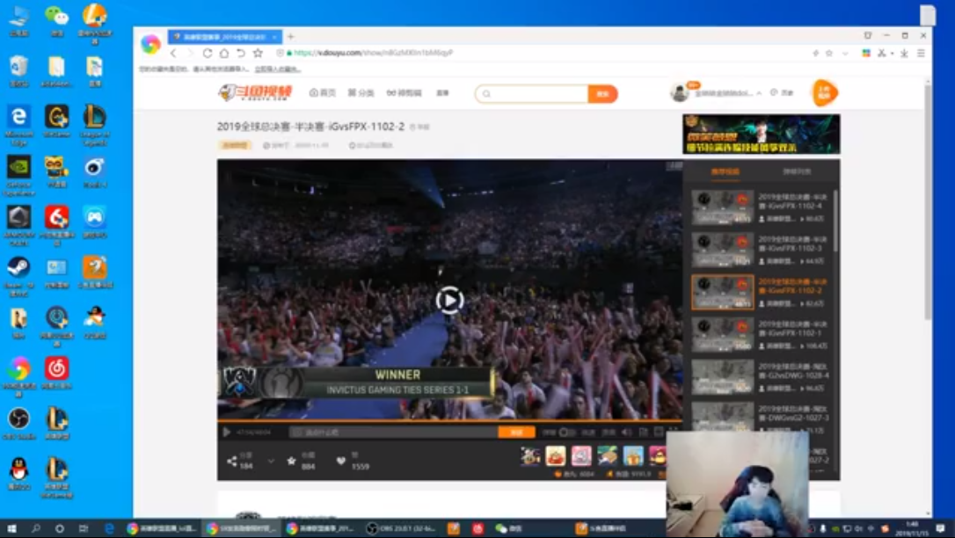
Task: Open Task View on the taskbar
Action: pos(84,528)
